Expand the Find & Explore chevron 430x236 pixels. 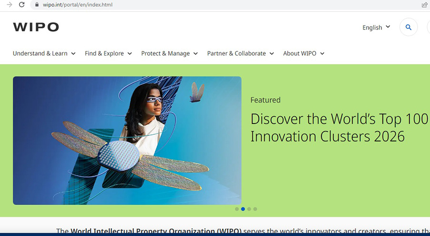(x=130, y=54)
